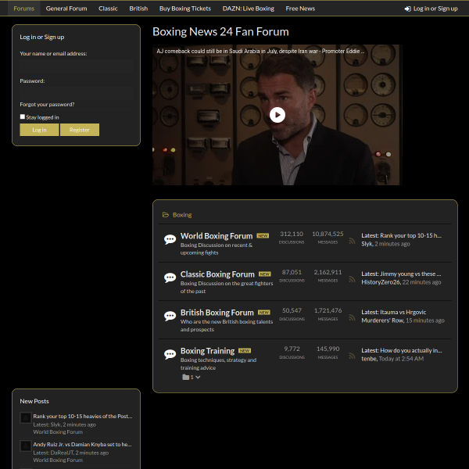This screenshot has height=469, width=469.
Task: Click avatar beside Rank your top 10-15 post
Action: pyautogui.click(x=26, y=418)
